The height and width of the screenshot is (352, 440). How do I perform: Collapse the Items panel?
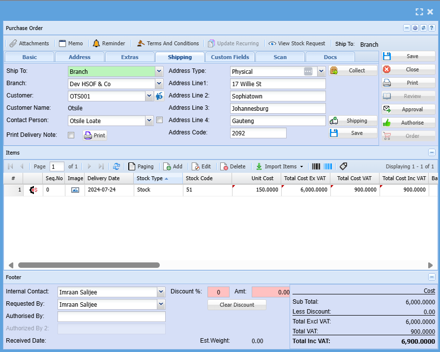tap(432, 153)
